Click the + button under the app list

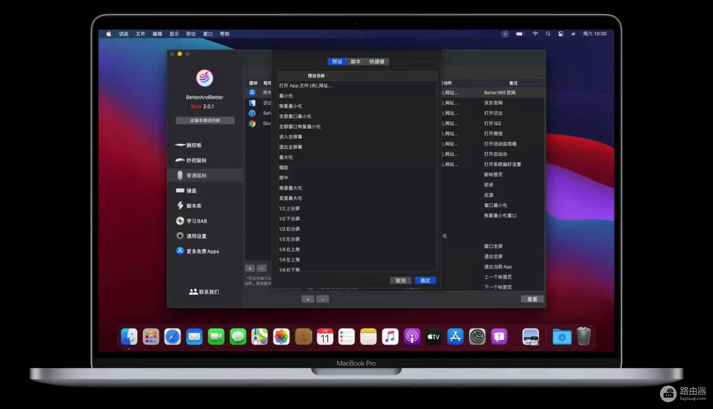250,268
